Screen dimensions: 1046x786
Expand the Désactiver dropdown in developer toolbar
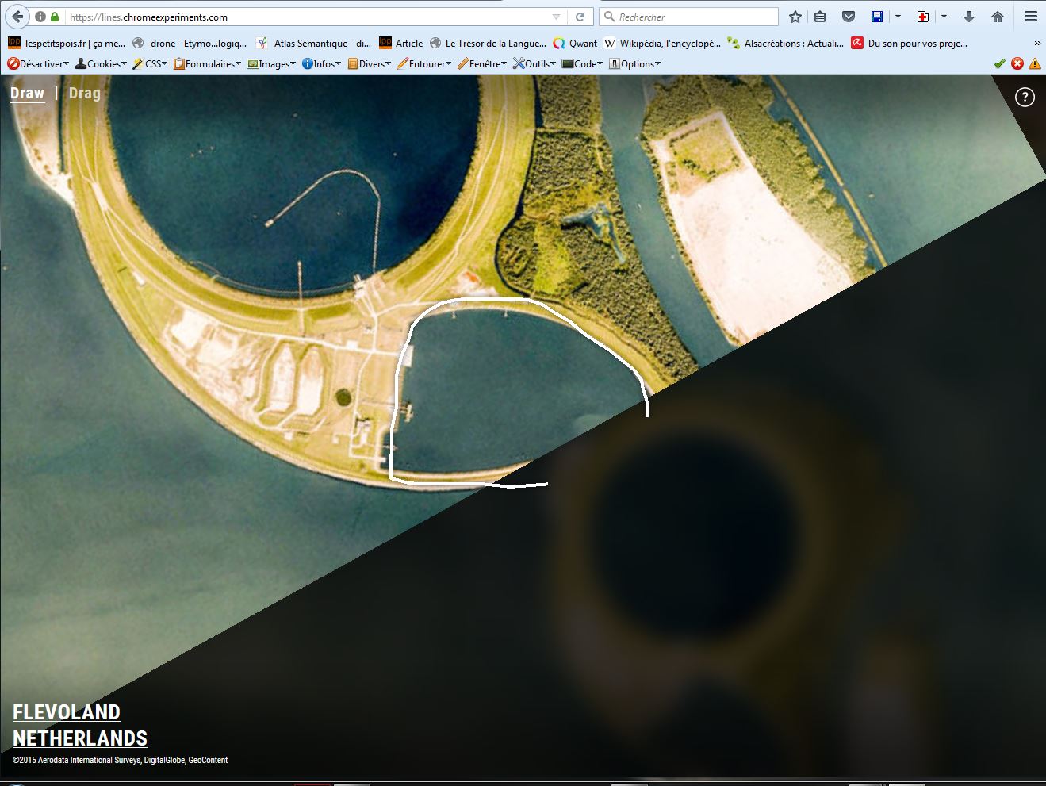click(x=38, y=63)
